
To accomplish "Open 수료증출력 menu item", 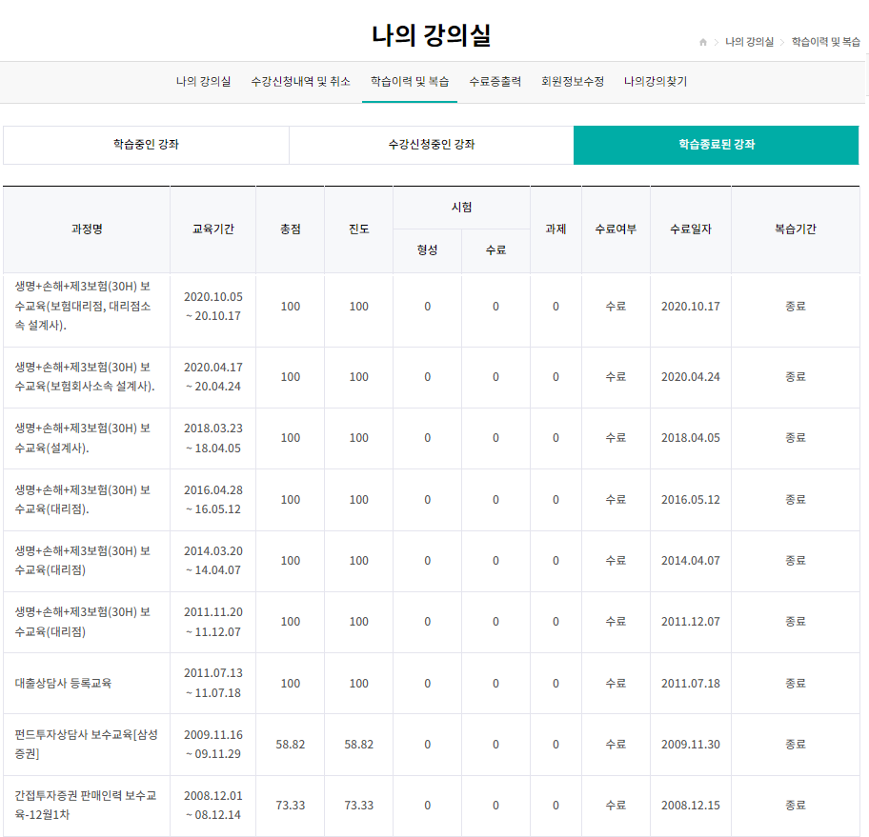I will coord(495,82).
